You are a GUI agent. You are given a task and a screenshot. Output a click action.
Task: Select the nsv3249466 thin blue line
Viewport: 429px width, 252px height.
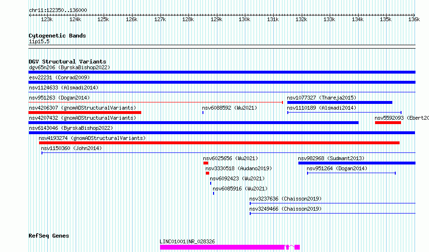tap(333, 214)
